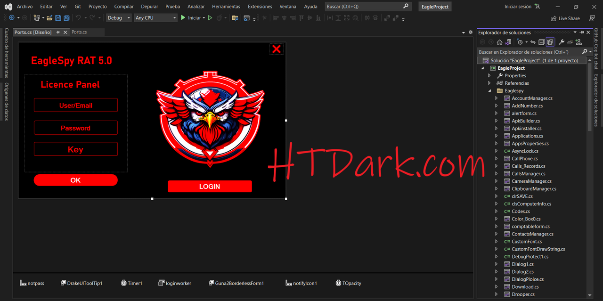Click the Password input field
The height and width of the screenshot is (301, 603).
pyautogui.click(x=75, y=128)
